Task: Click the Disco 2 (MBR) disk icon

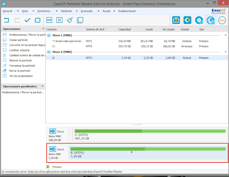Action: click(x=49, y=52)
